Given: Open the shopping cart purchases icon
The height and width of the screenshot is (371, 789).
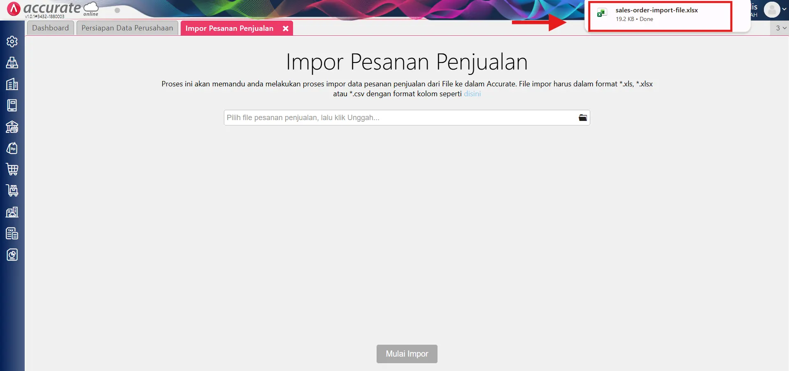Looking at the screenshot, I should click(12, 169).
